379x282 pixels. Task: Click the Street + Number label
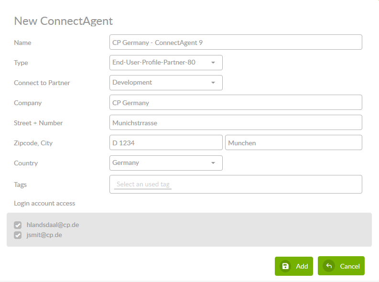[x=38, y=123]
